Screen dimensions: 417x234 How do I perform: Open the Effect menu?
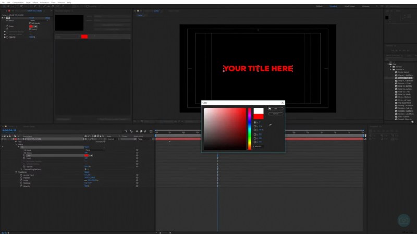35,2
